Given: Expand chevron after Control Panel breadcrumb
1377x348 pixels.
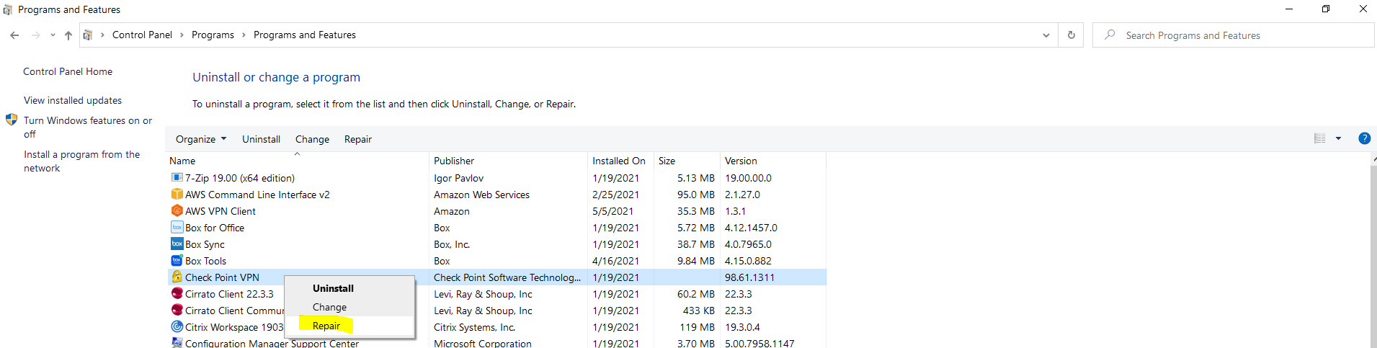Looking at the screenshot, I should pos(182,35).
